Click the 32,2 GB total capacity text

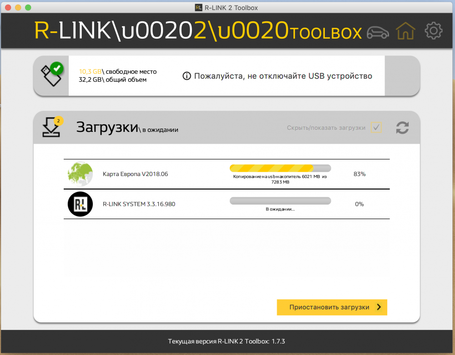pyautogui.click(x=112, y=80)
